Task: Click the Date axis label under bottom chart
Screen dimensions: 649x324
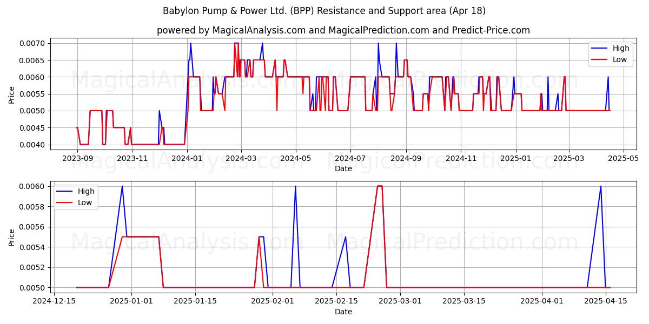Action: tap(343, 312)
